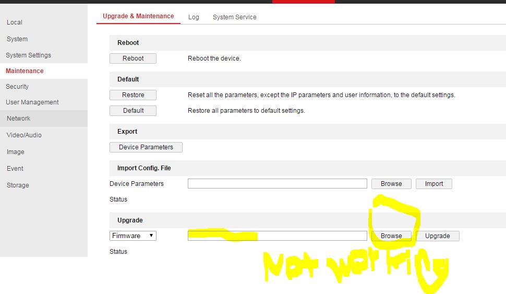Switch to the Log tab

pos(194,17)
